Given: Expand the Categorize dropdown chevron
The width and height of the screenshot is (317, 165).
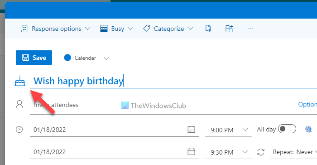Looking at the screenshot, I should point(190,29).
